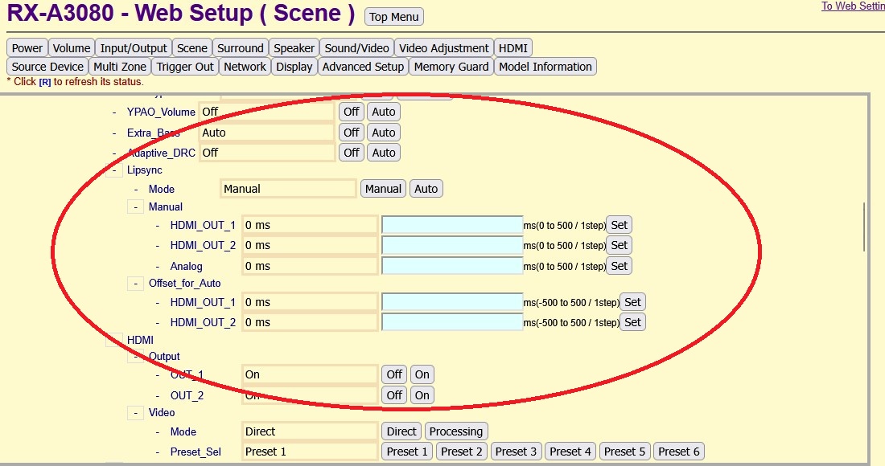Viewport: 885px width, 466px height.
Task: Open the Memory Guard tab
Action: [x=451, y=67]
